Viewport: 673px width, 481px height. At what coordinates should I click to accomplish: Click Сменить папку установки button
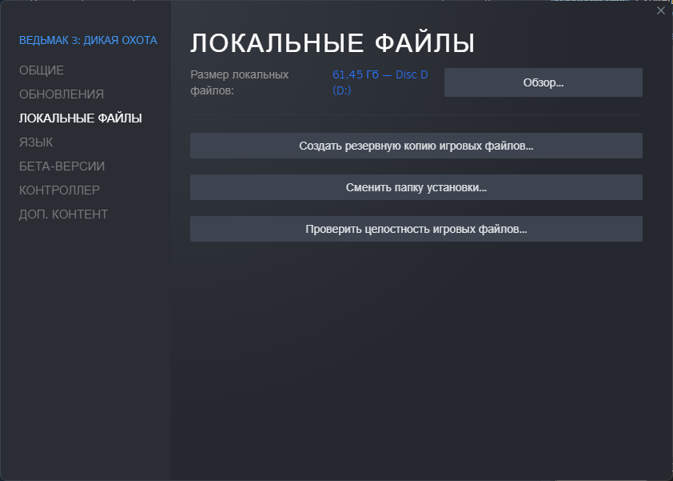tap(416, 187)
